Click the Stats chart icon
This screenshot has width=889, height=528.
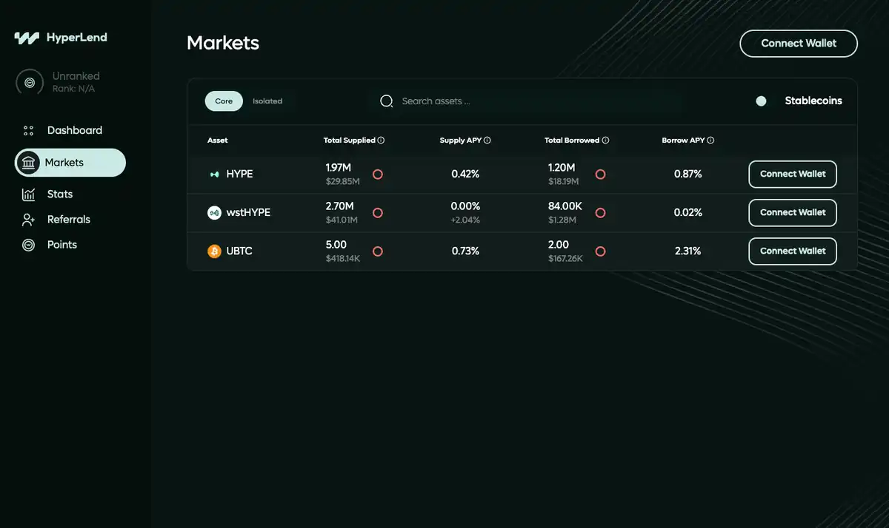click(29, 194)
